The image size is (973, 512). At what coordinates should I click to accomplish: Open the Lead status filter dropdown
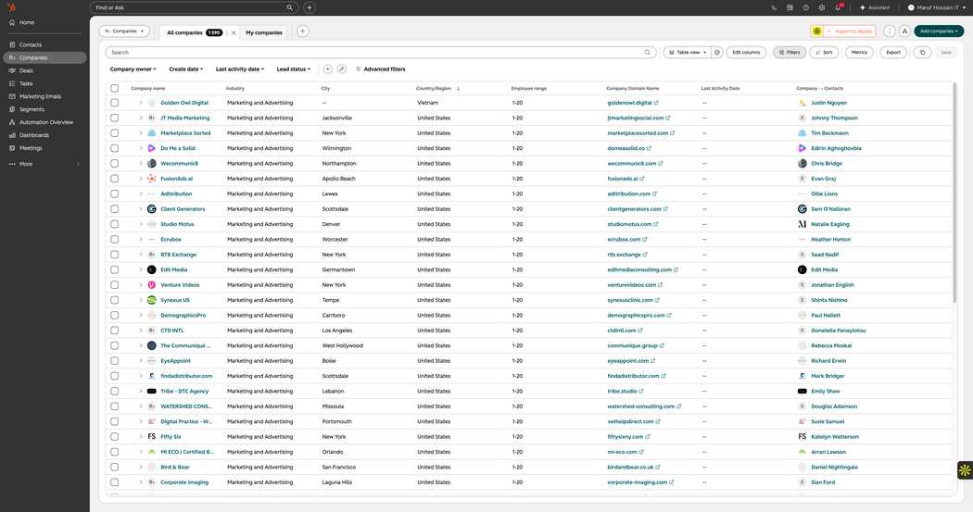coord(294,69)
